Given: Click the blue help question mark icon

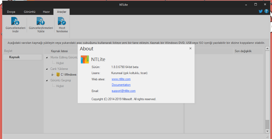Looking at the screenshot, I should [x=267, y=11].
